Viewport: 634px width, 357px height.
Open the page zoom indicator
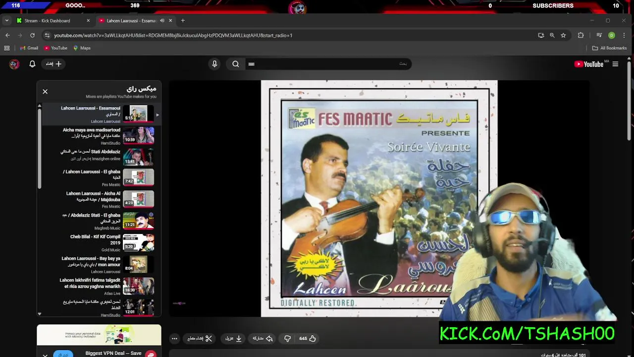coord(552,35)
